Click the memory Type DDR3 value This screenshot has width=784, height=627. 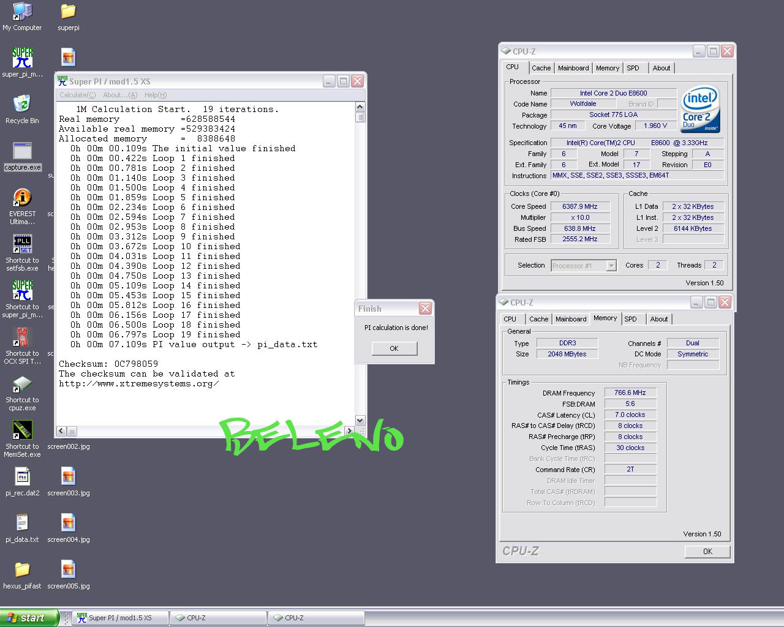point(567,343)
